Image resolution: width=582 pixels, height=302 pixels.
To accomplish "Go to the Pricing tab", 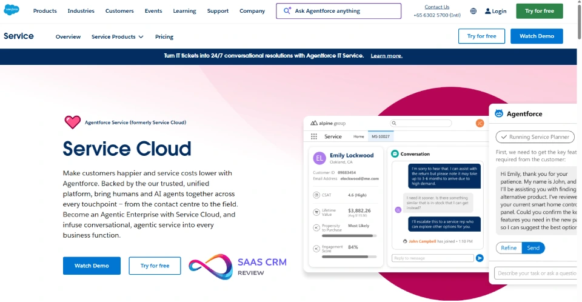I will pyautogui.click(x=164, y=36).
